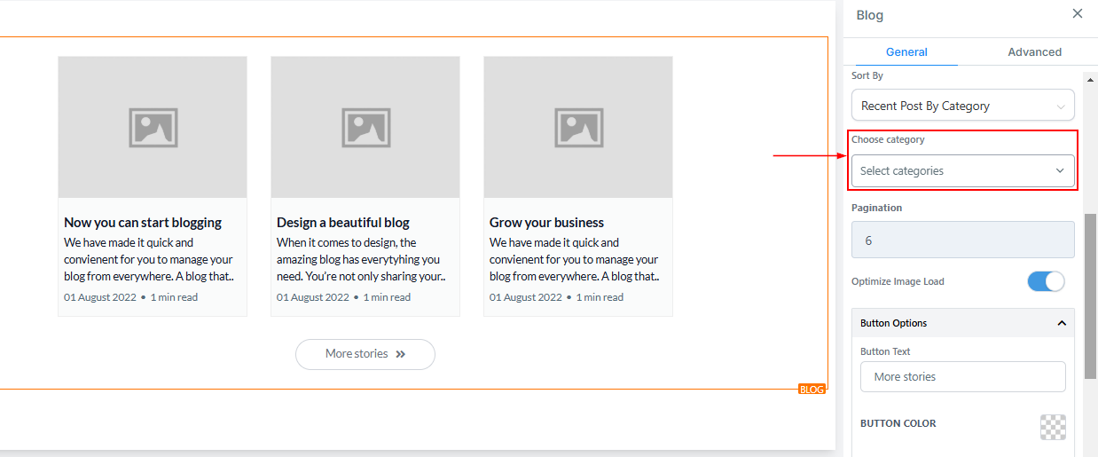Open the Sort By dropdown
Screen dimensions: 1098x457
coord(962,106)
